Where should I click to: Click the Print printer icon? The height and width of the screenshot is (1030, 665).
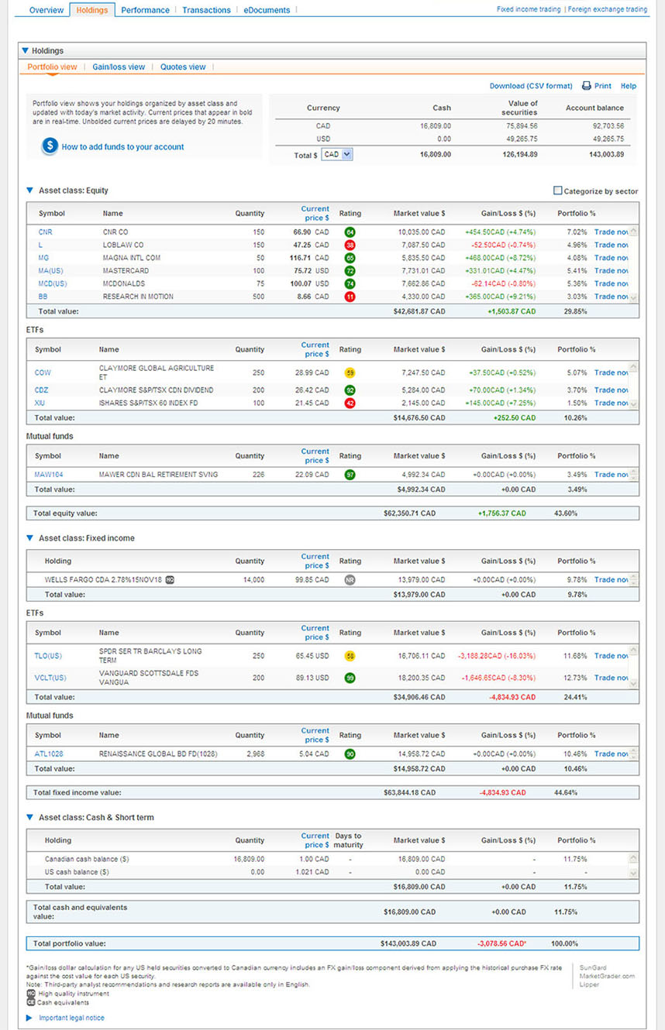[587, 86]
